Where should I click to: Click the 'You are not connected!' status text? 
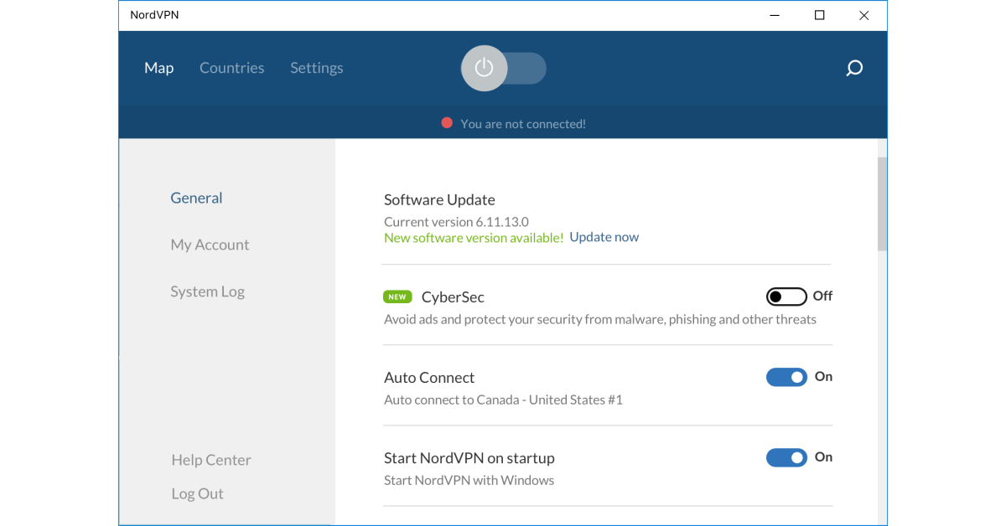(x=523, y=124)
